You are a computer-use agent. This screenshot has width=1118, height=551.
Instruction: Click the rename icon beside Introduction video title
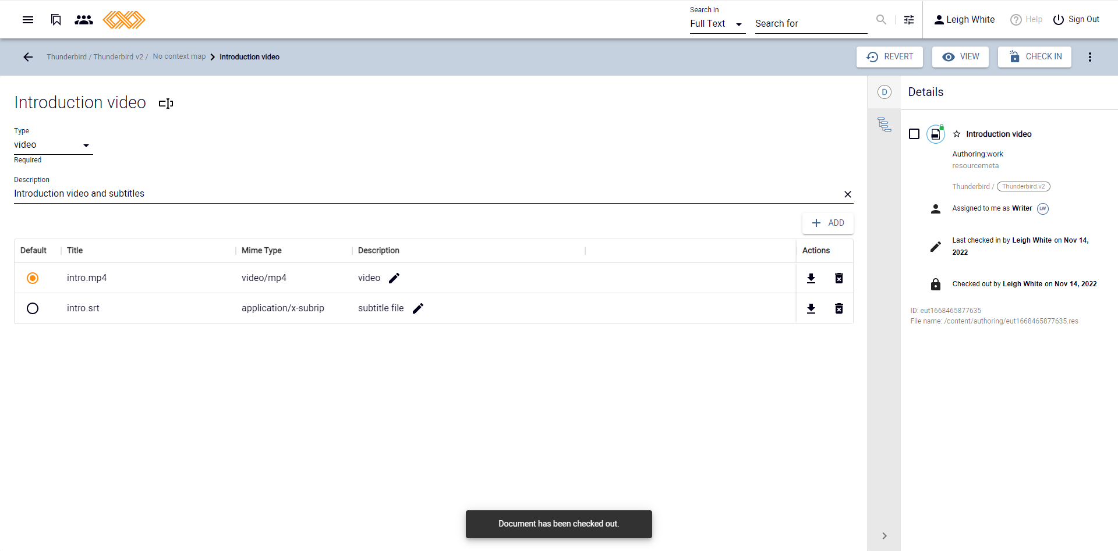click(x=166, y=104)
